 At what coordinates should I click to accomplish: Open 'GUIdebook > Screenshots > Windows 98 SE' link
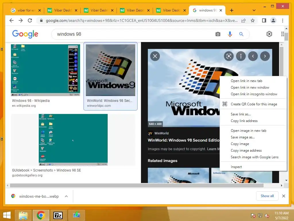pos(46,170)
